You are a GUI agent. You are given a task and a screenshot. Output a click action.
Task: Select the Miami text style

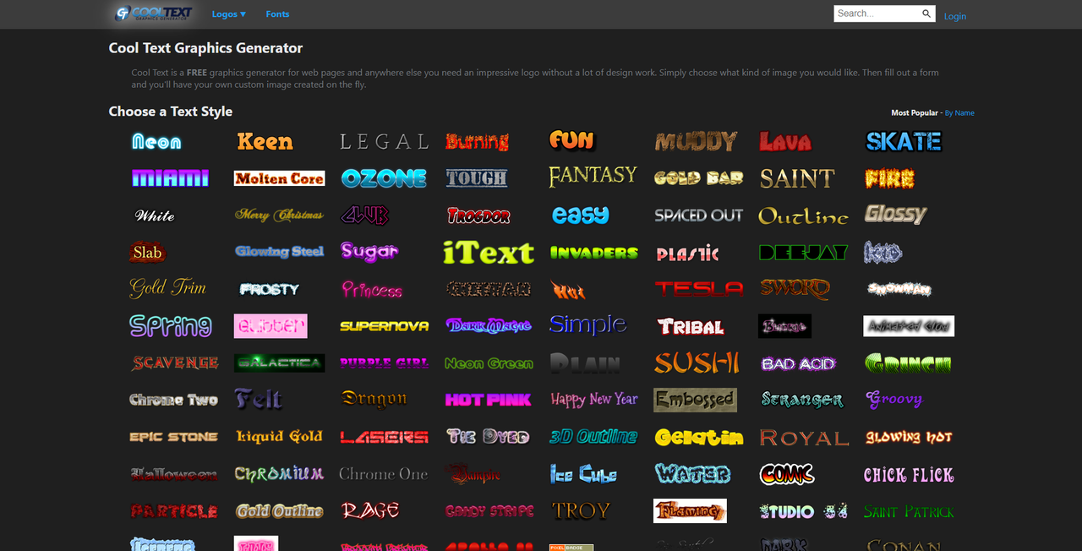170,178
